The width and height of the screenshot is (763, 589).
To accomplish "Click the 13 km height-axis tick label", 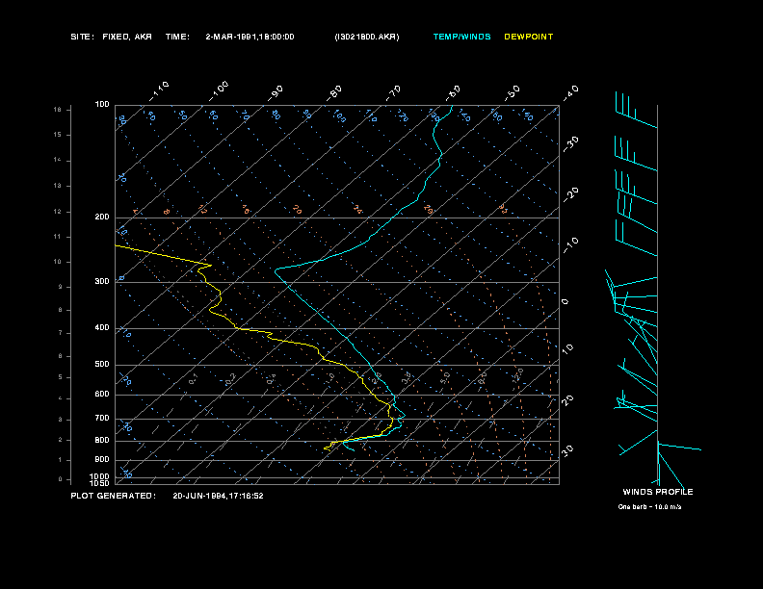I will [x=58, y=186].
